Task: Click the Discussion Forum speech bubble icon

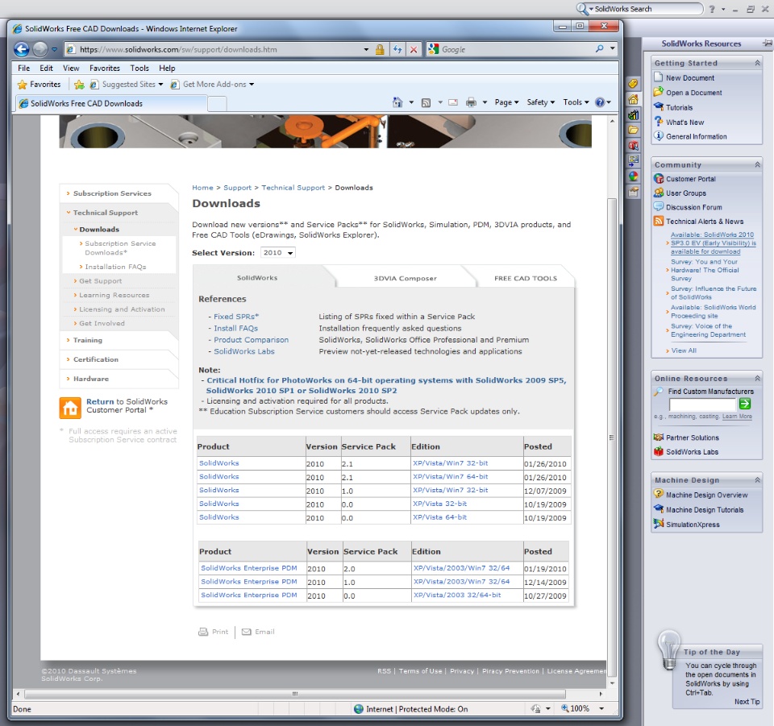Action: click(659, 206)
